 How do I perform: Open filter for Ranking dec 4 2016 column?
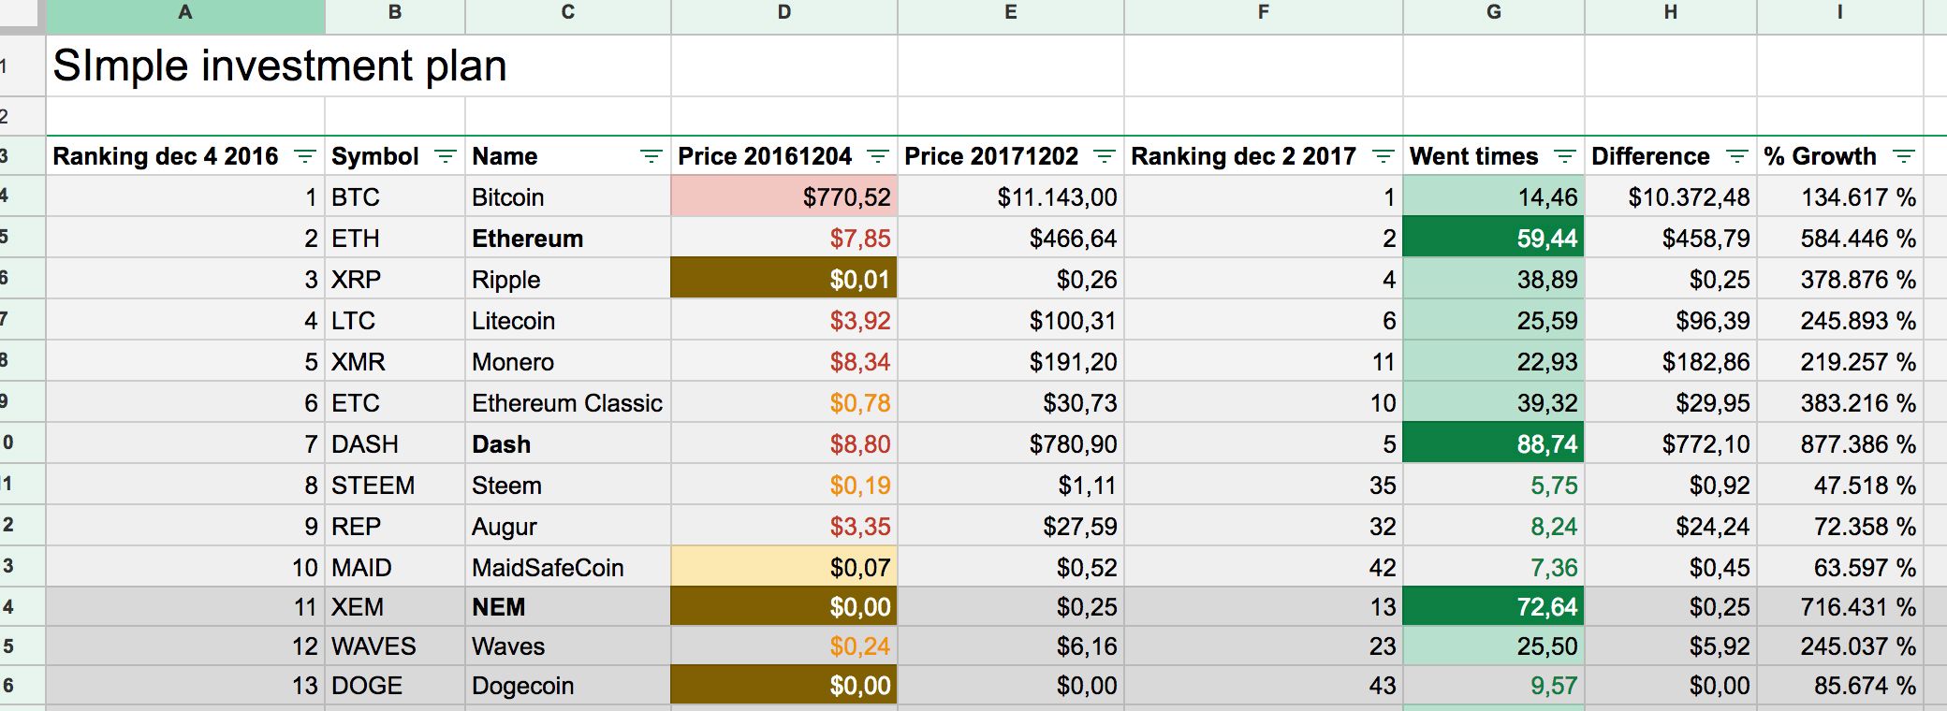click(304, 156)
